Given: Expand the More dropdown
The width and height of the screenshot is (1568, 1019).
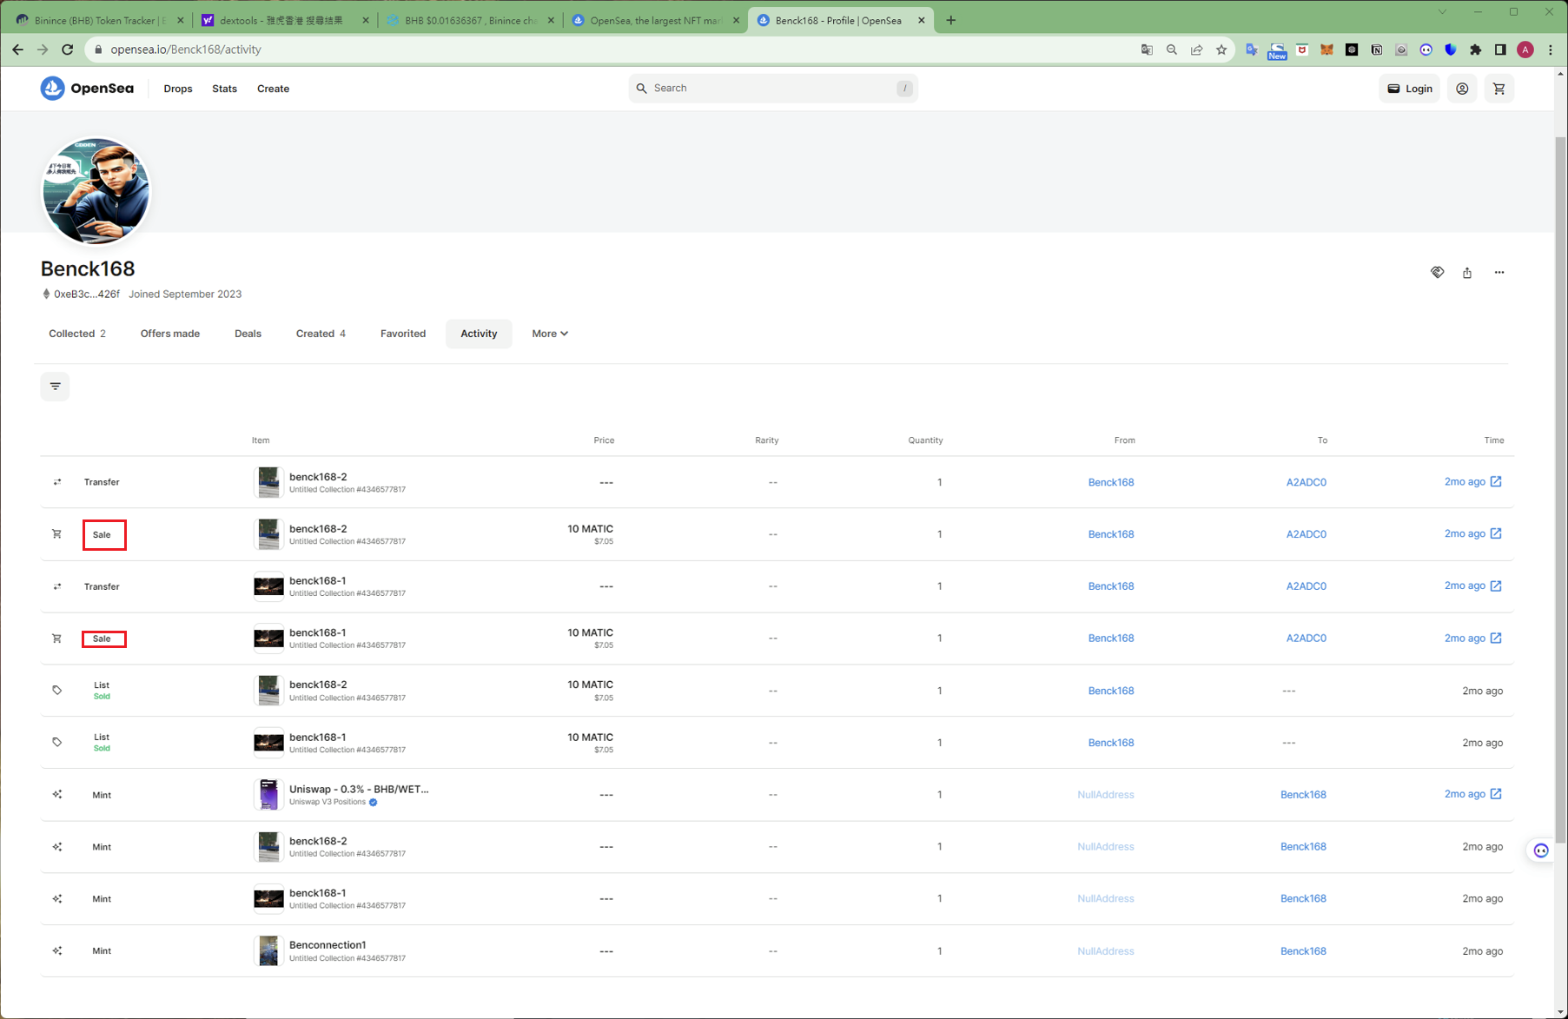Looking at the screenshot, I should pyautogui.click(x=550, y=334).
